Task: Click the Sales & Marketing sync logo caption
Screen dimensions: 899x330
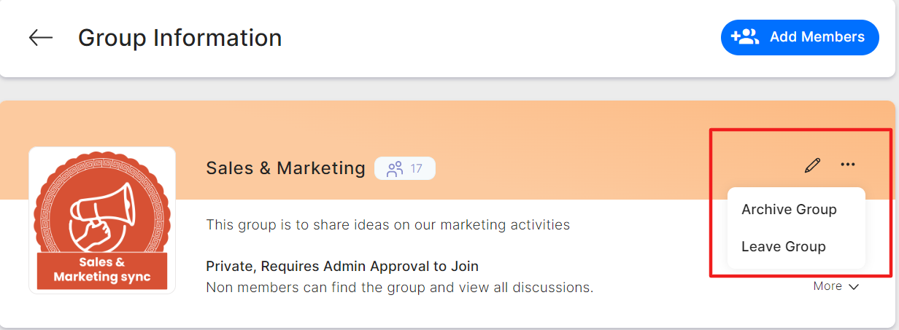Action: (101, 270)
